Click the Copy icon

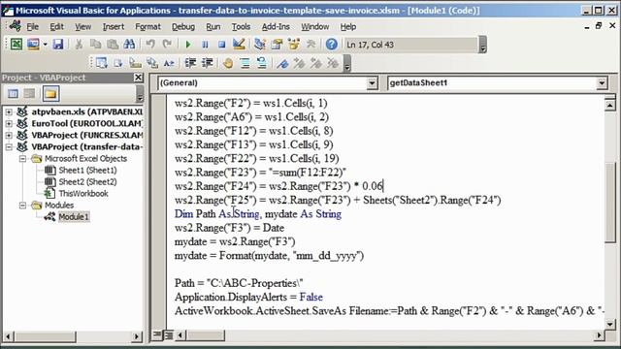coord(95,45)
